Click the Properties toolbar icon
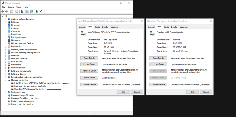Screen dimensions: 236x117 (17, 11)
